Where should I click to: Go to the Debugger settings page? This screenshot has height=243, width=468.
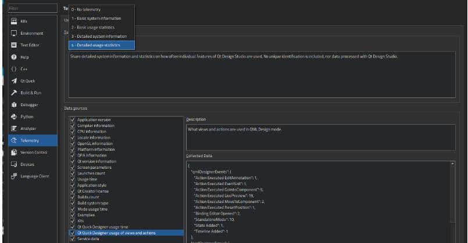(33, 104)
